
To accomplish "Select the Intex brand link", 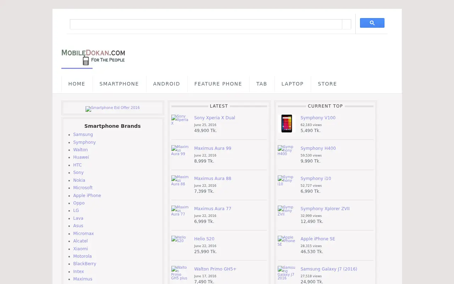I will (x=78, y=272).
